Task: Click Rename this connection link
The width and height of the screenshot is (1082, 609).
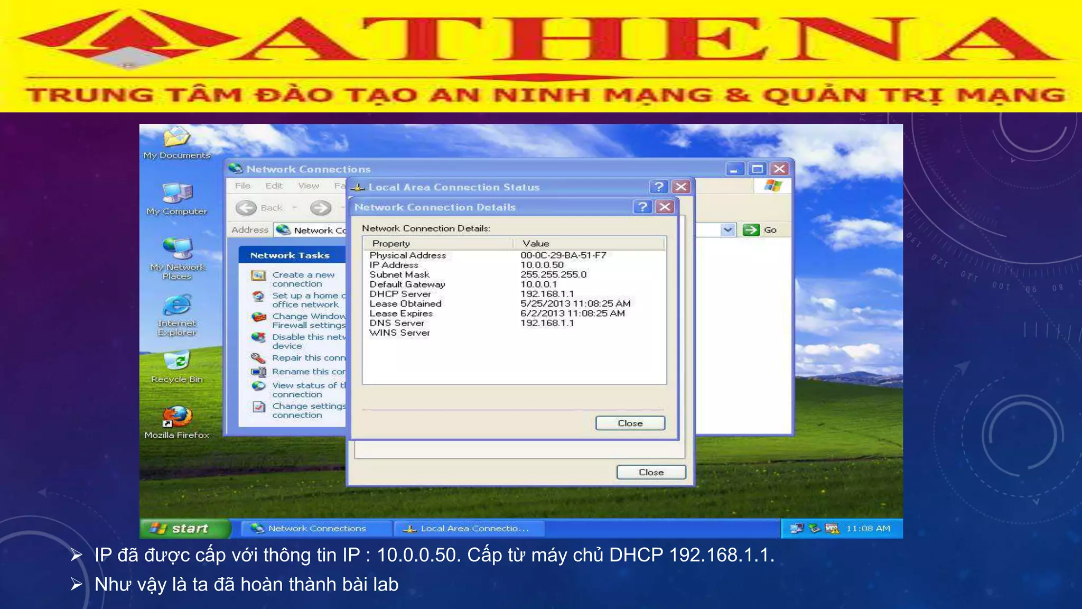Action: coord(309,372)
